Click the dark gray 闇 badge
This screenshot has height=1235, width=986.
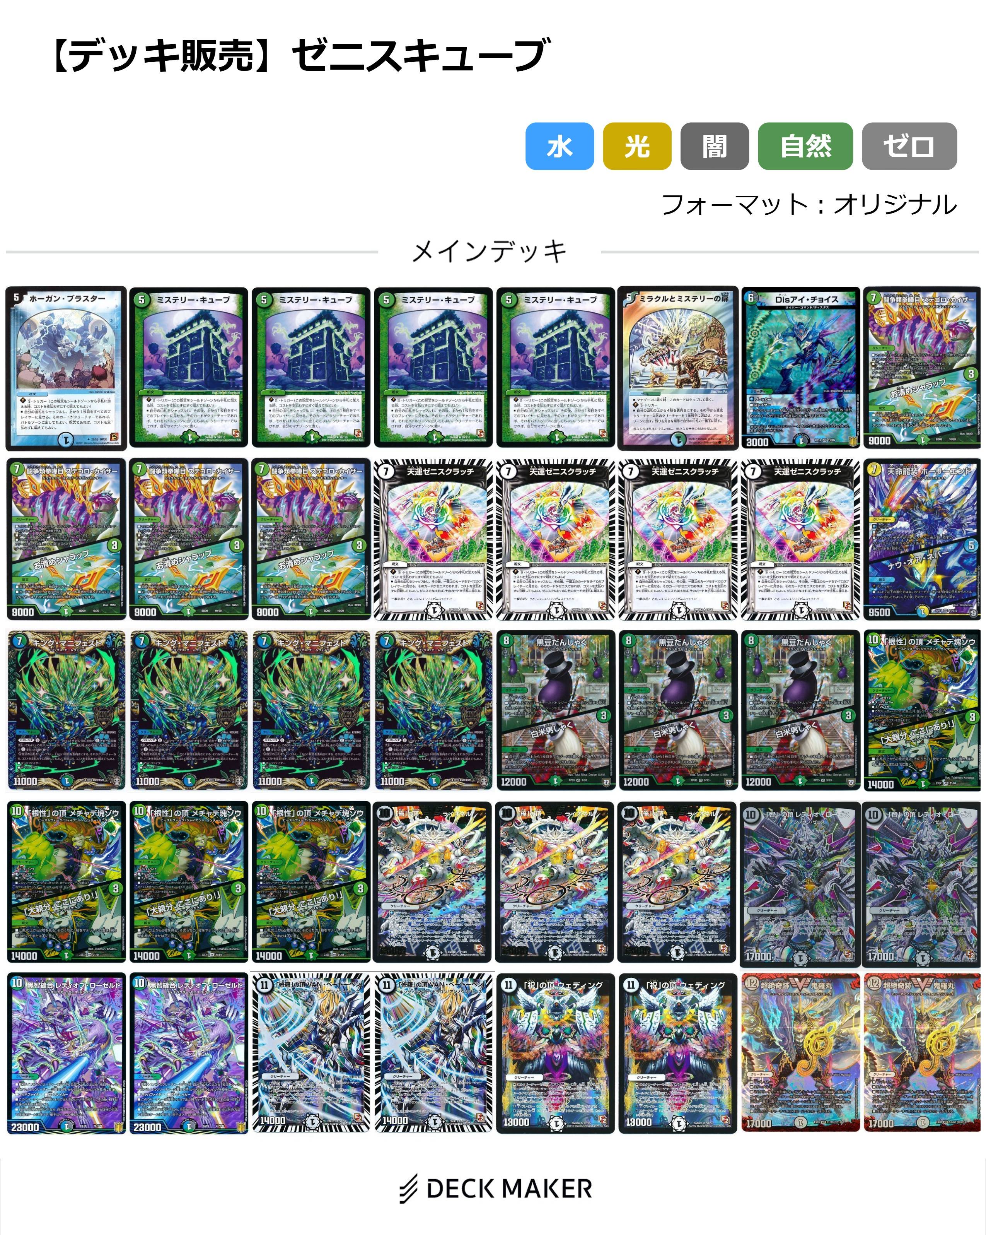(x=715, y=146)
